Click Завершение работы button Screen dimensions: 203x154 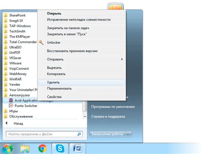point(107,134)
